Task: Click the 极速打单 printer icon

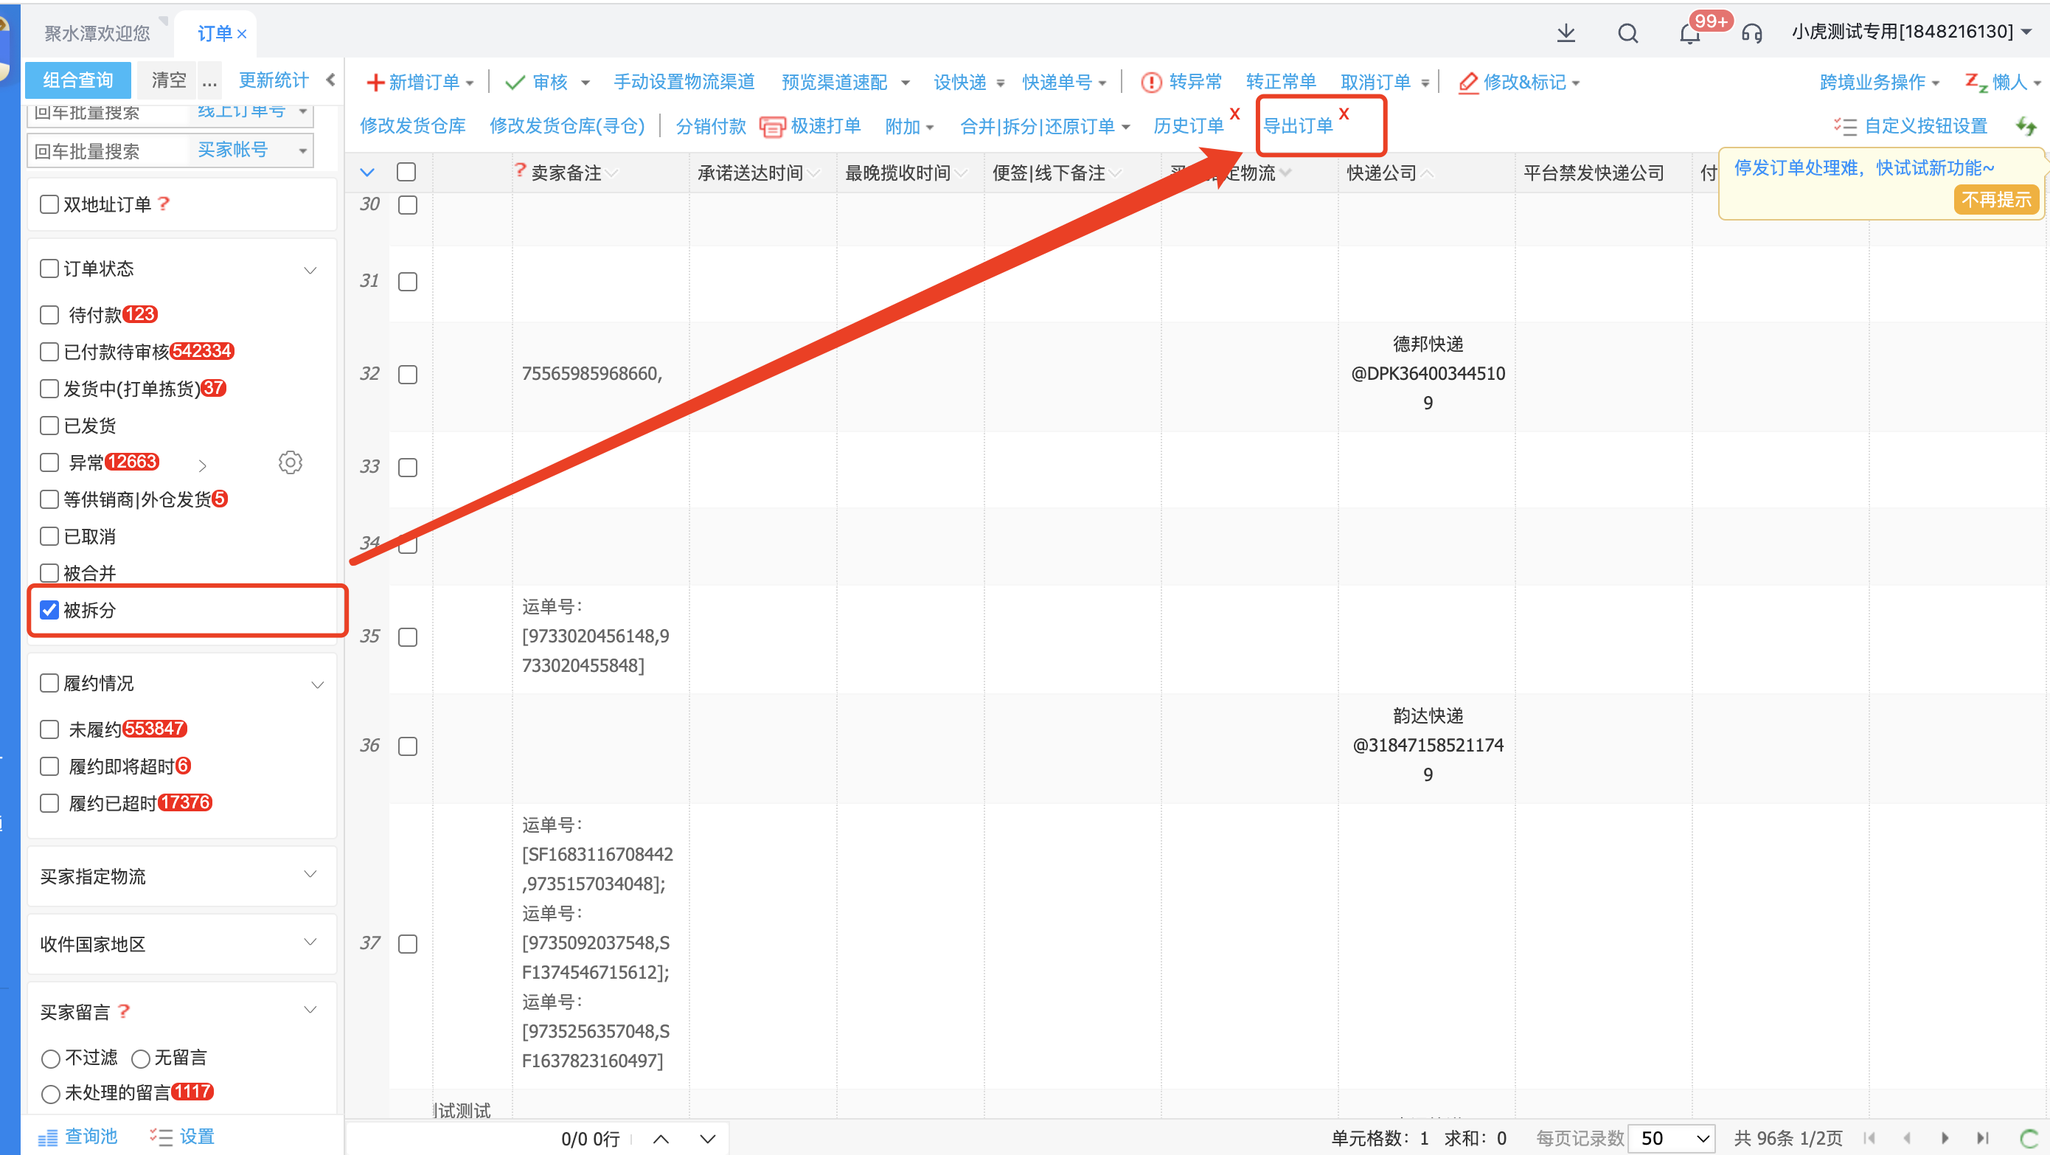Action: 771,127
